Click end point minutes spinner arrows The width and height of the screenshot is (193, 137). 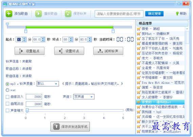(x=71, y=40)
